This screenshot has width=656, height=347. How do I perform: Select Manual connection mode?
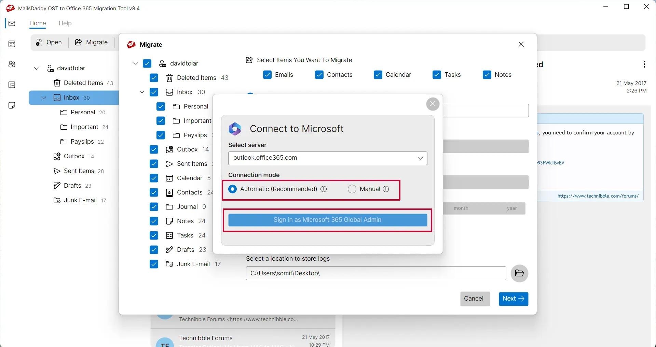point(352,189)
